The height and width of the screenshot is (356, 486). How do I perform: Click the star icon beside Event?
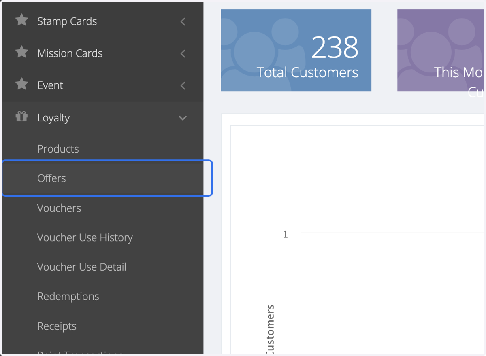(21, 84)
